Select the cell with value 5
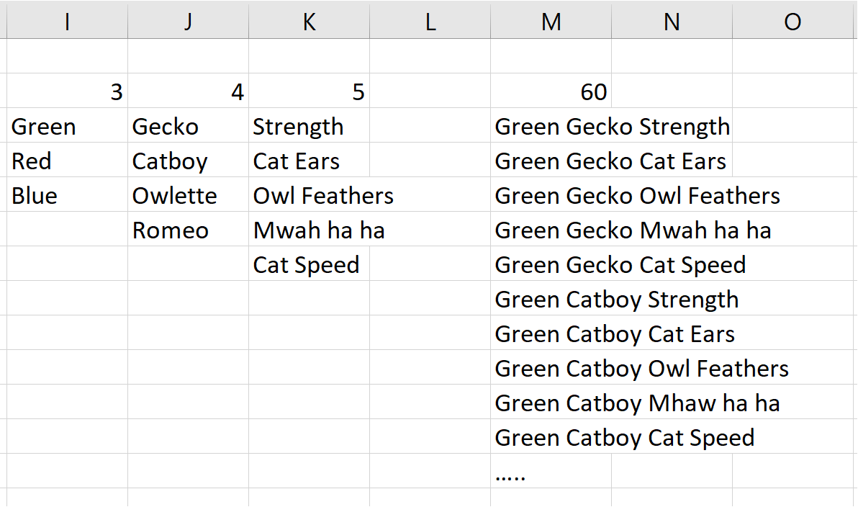 tap(309, 91)
